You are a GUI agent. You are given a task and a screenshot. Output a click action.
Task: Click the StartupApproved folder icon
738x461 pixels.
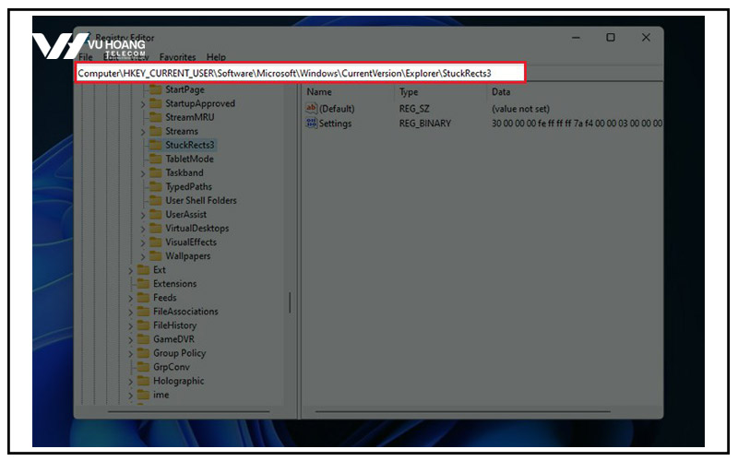[155, 103]
